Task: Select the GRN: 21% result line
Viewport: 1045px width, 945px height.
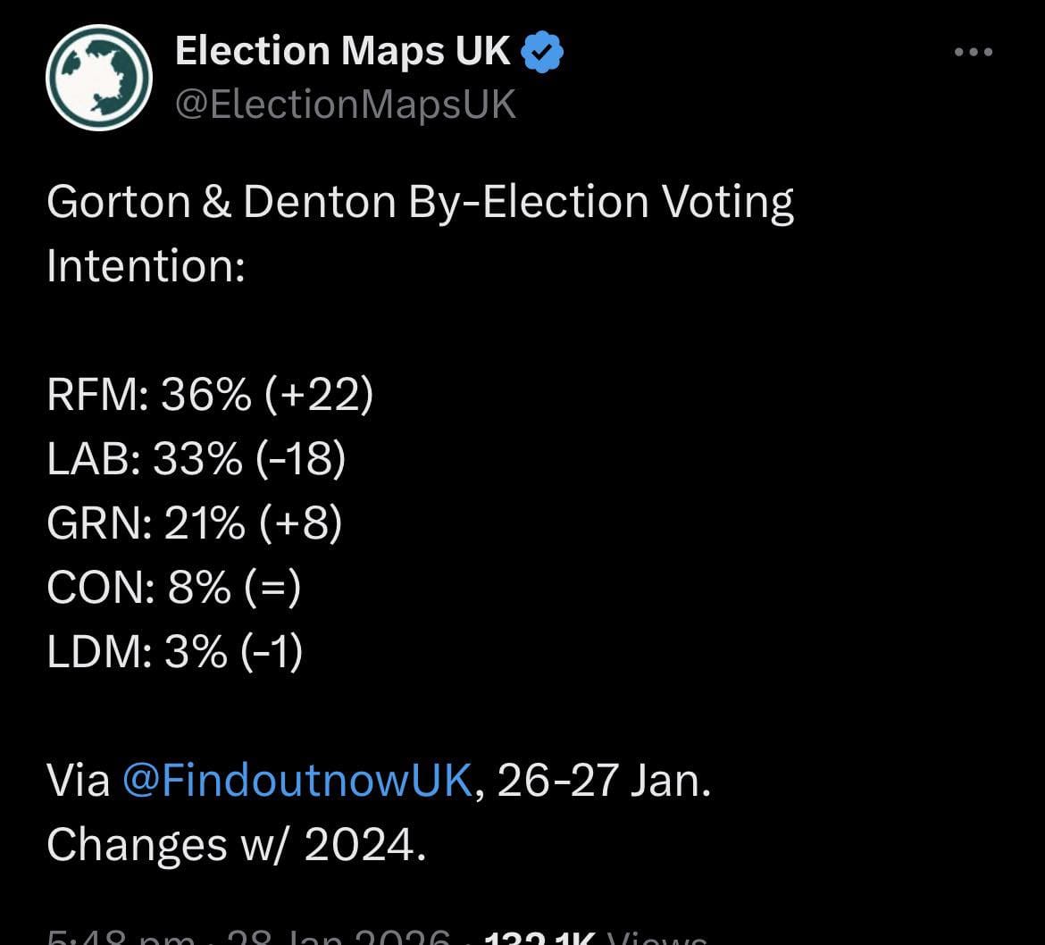Action: click(194, 523)
